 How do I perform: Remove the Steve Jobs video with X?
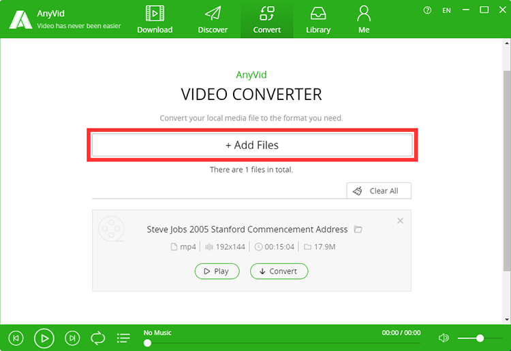coord(400,221)
